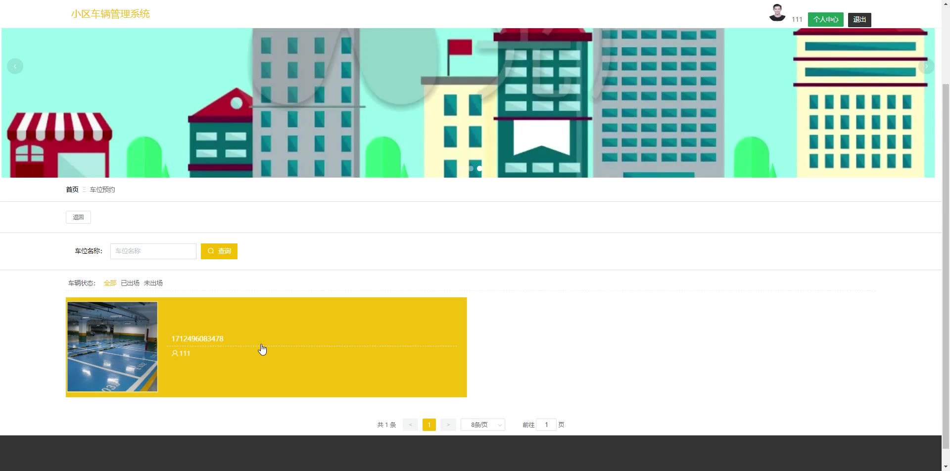This screenshot has width=950, height=471.
Task: Open the parking garage thumbnail image
Action: click(112, 347)
